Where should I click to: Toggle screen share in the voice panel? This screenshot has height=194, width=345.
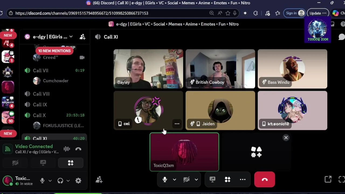[x=43, y=163]
